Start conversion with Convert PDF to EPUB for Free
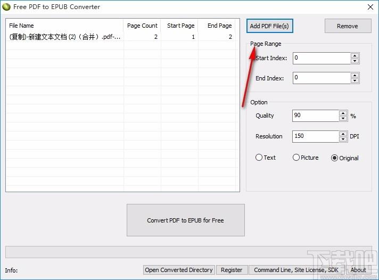 [x=186, y=220]
